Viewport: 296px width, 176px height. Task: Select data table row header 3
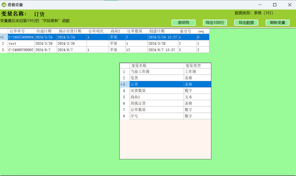[x=4, y=50]
